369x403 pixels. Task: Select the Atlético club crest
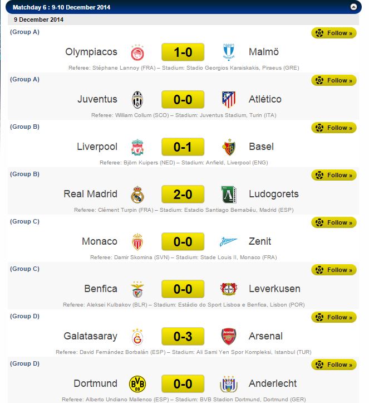click(x=228, y=100)
